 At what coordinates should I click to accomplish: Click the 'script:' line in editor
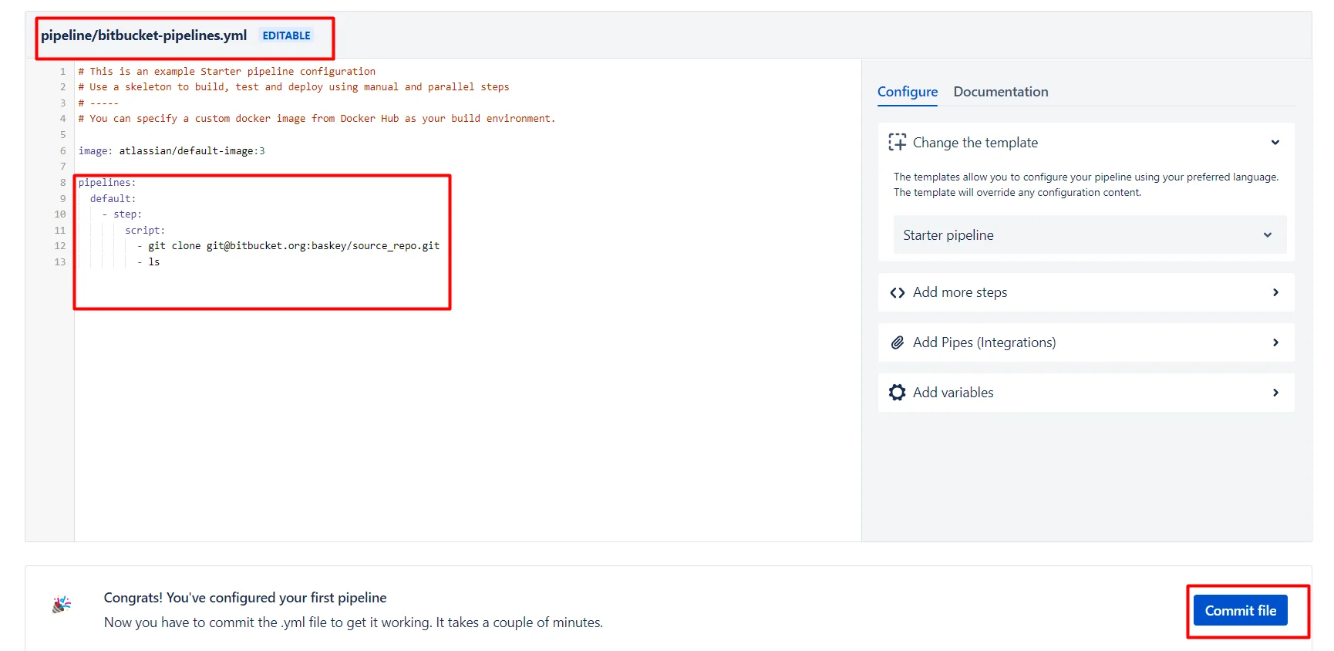click(145, 231)
